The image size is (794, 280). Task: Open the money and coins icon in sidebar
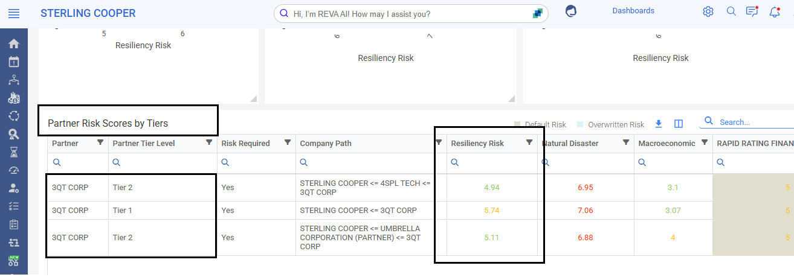coord(13,98)
